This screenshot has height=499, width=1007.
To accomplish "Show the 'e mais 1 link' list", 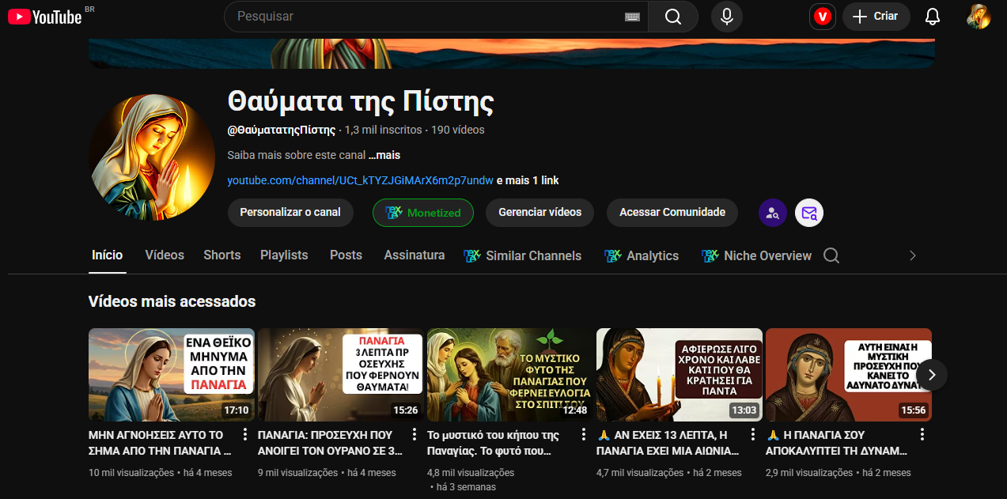I will pyautogui.click(x=528, y=180).
